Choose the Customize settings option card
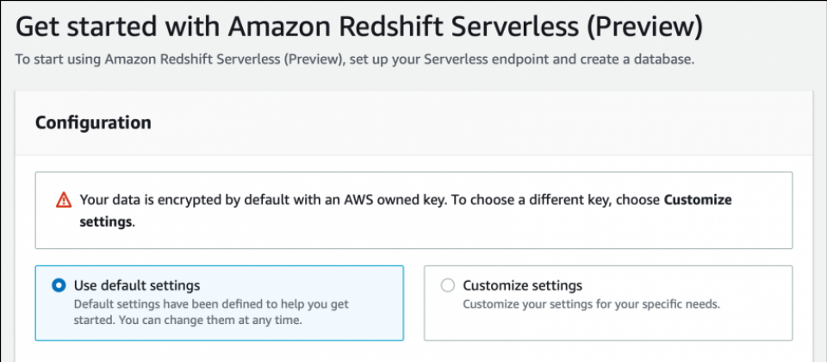The image size is (827, 362). click(x=608, y=303)
